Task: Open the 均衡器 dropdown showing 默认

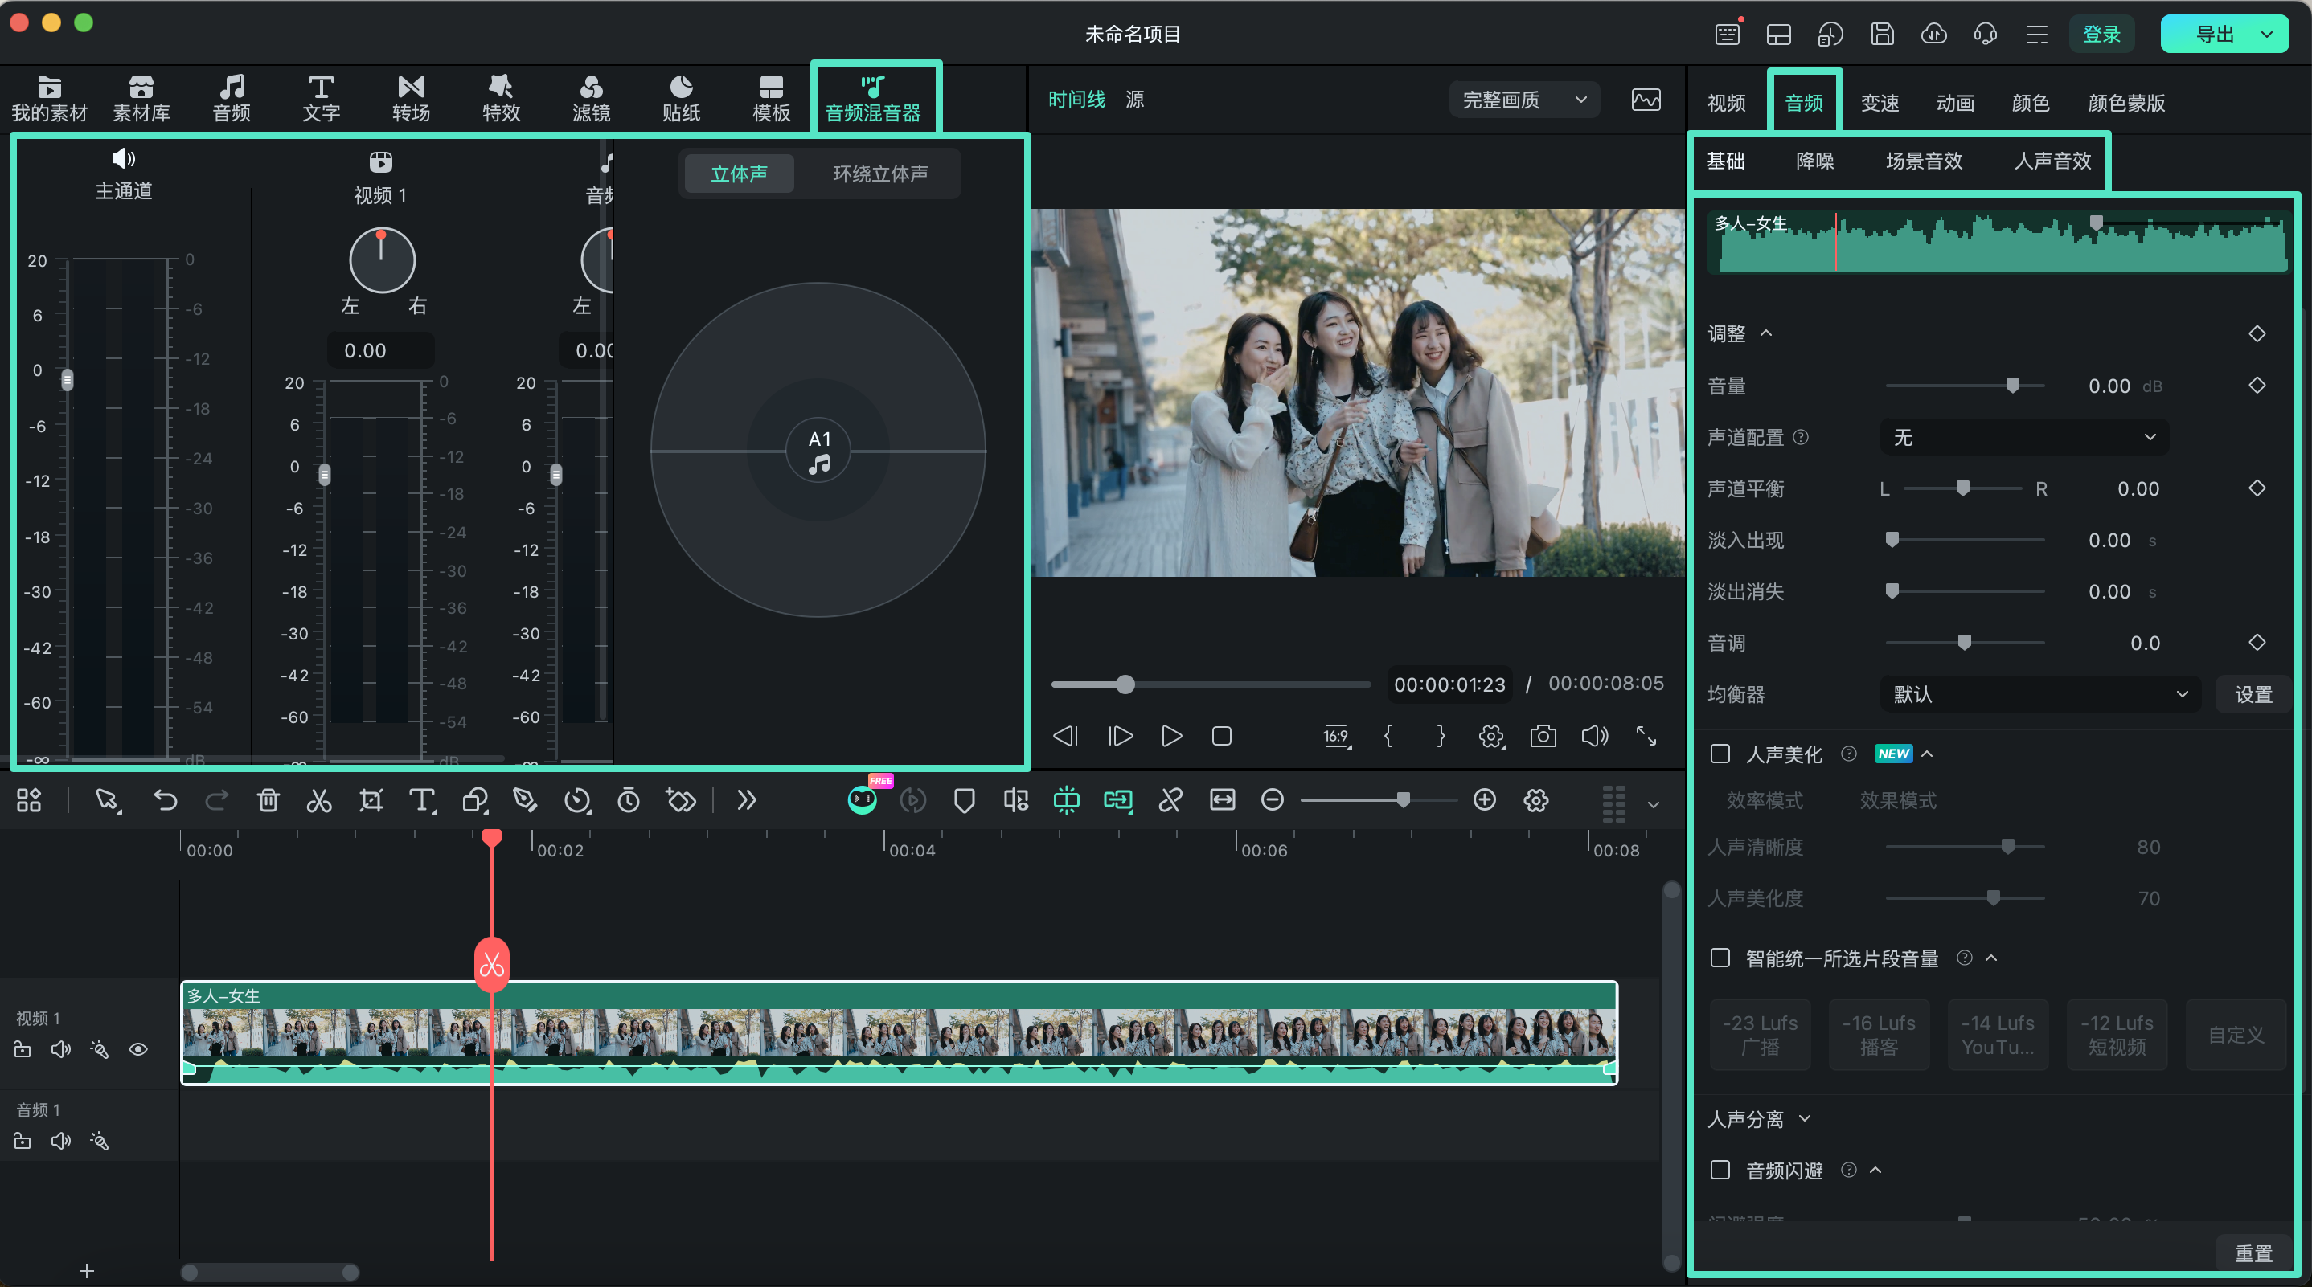Action: (2039, 694)
